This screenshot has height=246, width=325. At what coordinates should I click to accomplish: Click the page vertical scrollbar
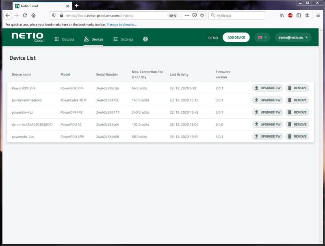(321, 136)
